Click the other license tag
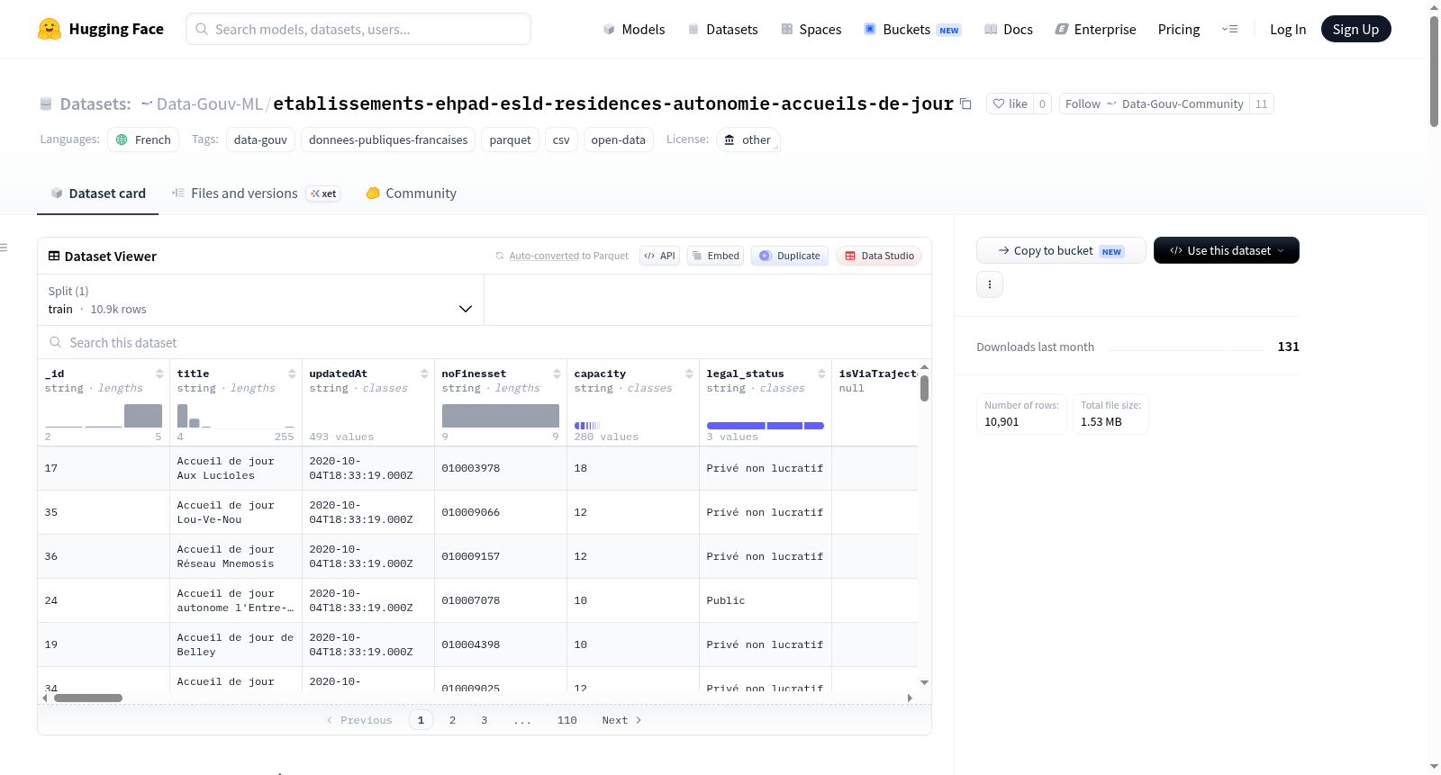The image size is (1441, 775). pyautogui.click(x=748, y=140)
